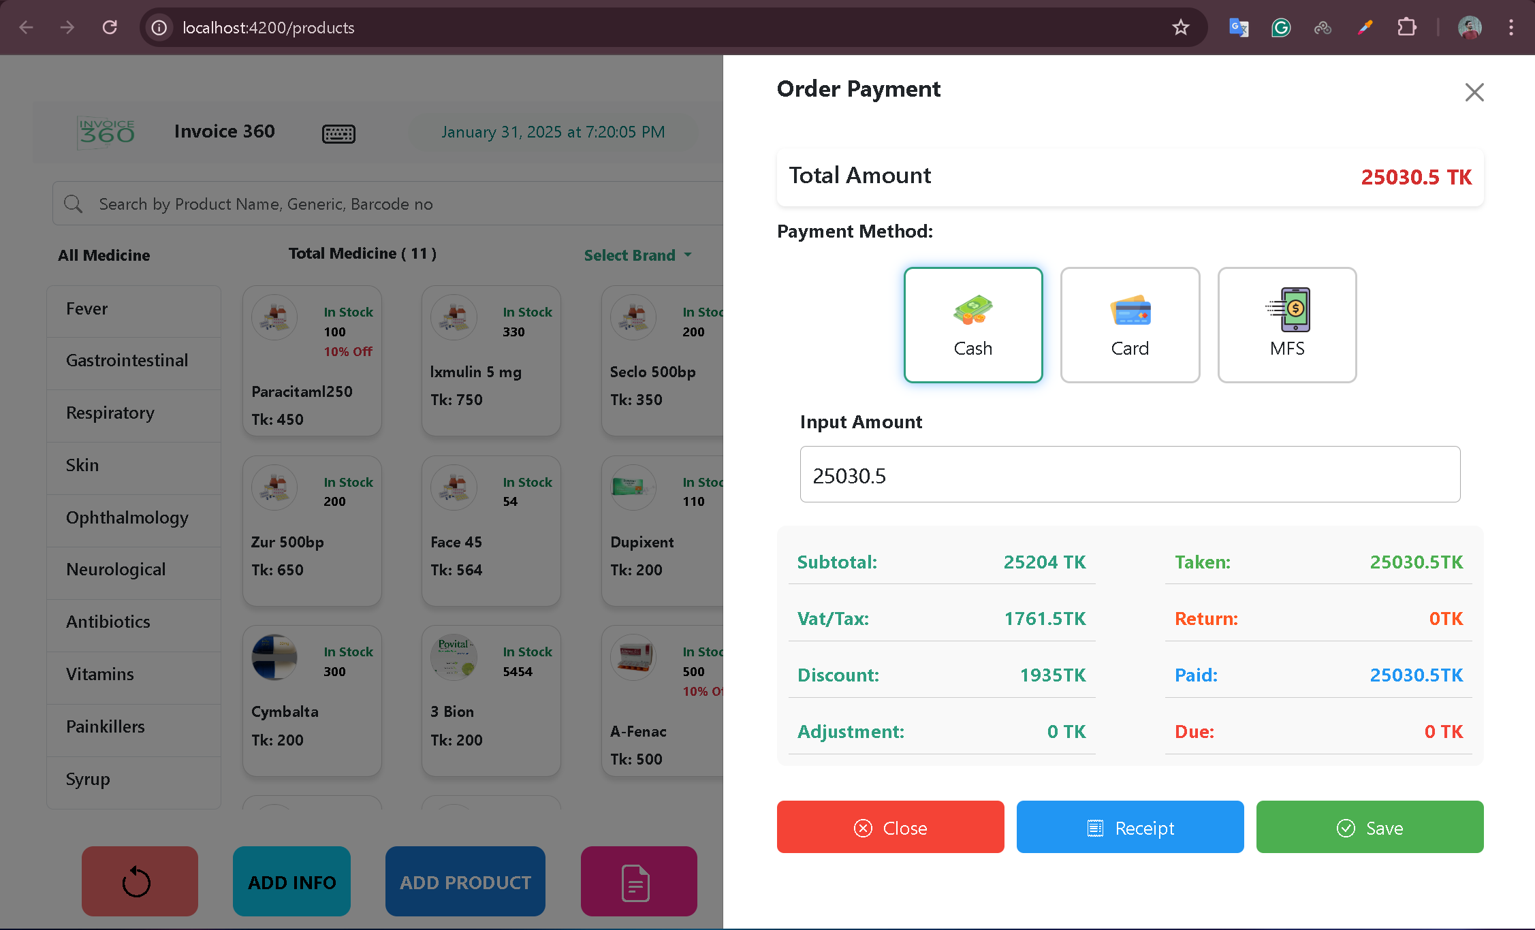Image resolution: width=1535 pixels, height=930 pixels.
Task: Select the Cash payment method
Action: (x=973, y=325)
